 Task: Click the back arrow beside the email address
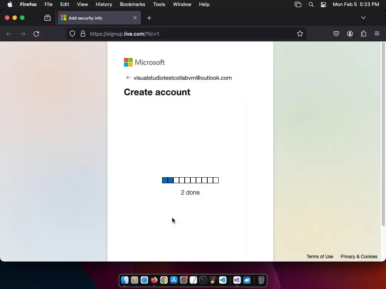(x=128, y=78)
